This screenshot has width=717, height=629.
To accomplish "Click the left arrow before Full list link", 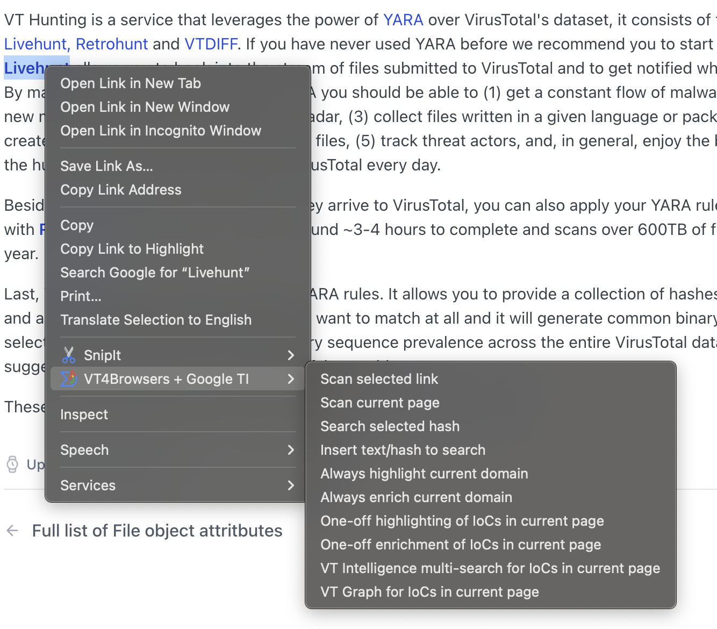I will pos(12,531).
